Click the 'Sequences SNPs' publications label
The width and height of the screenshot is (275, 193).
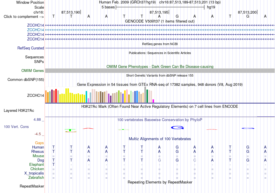(x=34, y=59)
